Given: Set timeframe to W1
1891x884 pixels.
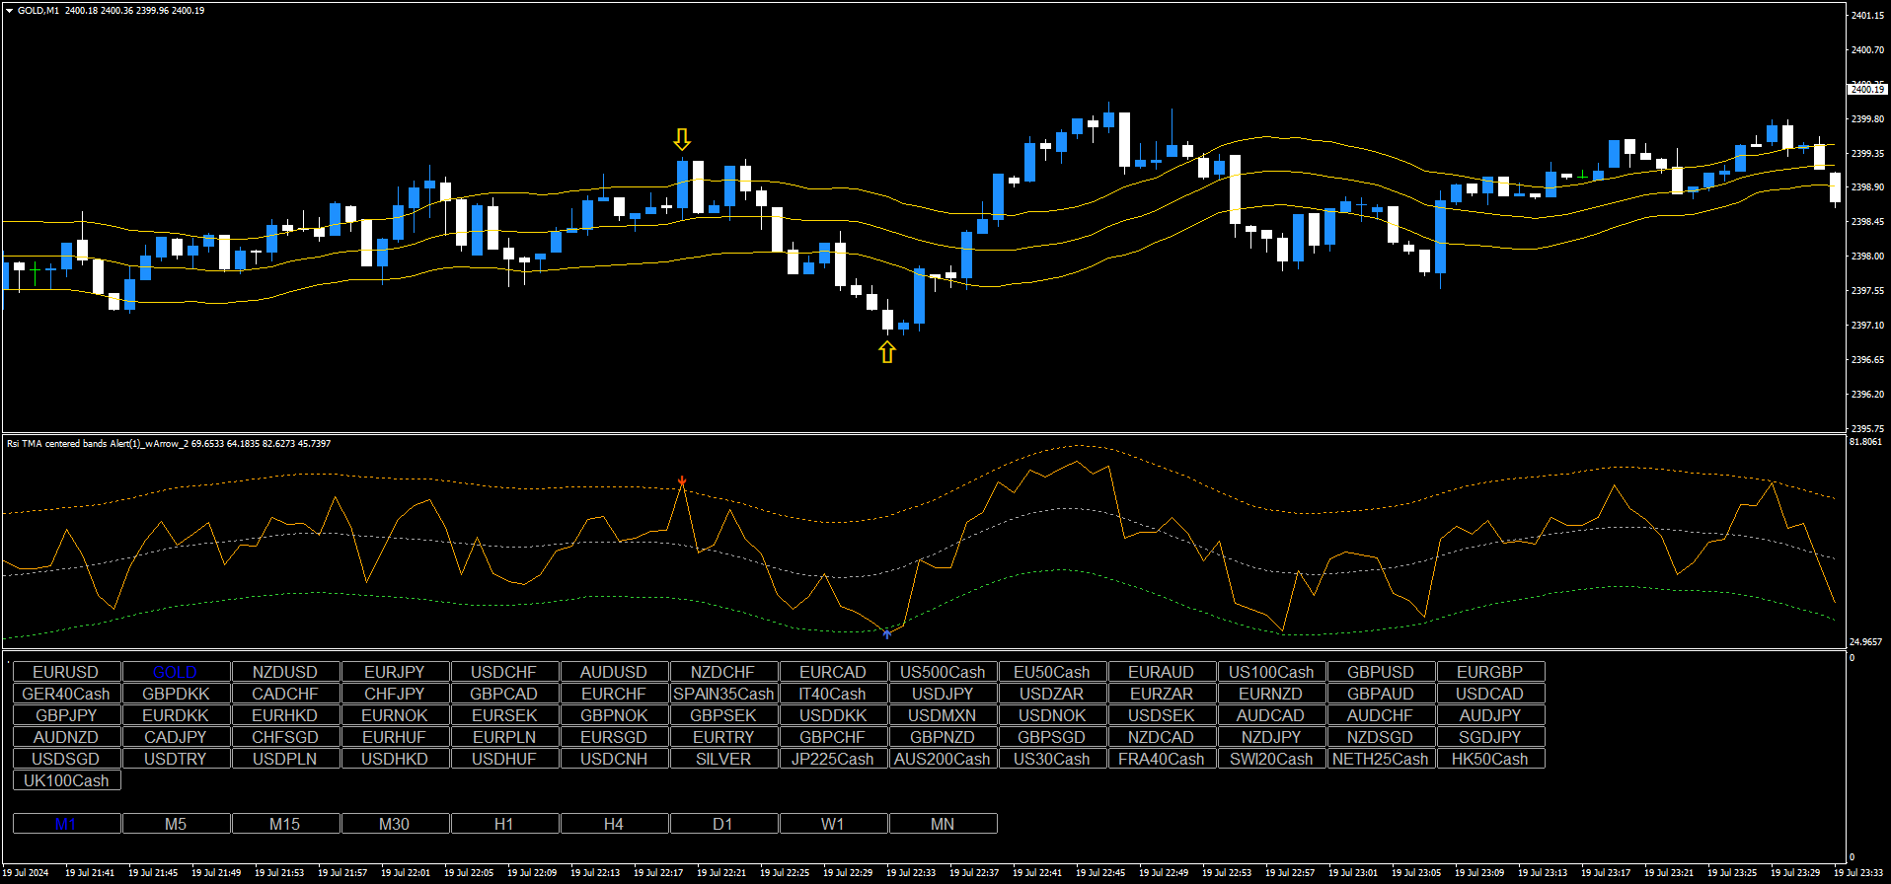Looking at the screenshot, I should pos(833,824).
